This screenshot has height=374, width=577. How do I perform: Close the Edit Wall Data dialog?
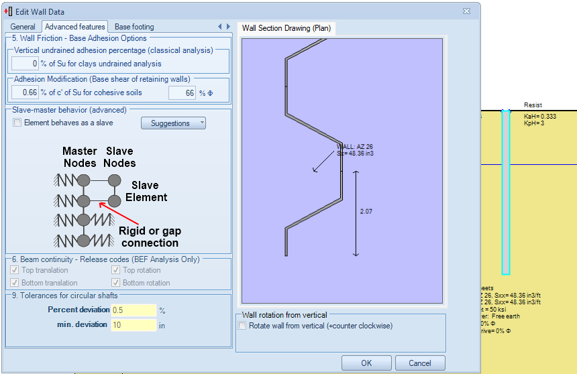(x=466, y=11)
